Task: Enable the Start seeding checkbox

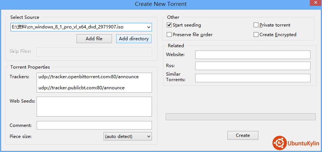Action: [169, 25]
